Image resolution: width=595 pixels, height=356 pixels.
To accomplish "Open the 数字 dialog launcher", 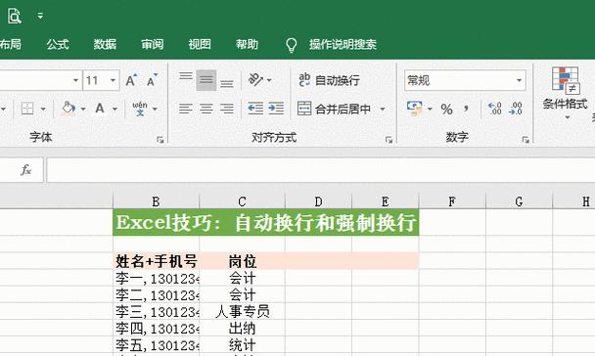I will click(526, 140).
